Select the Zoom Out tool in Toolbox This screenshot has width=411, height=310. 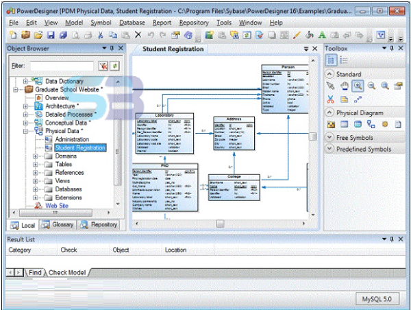pyautogui.click(x=371, y=86)
